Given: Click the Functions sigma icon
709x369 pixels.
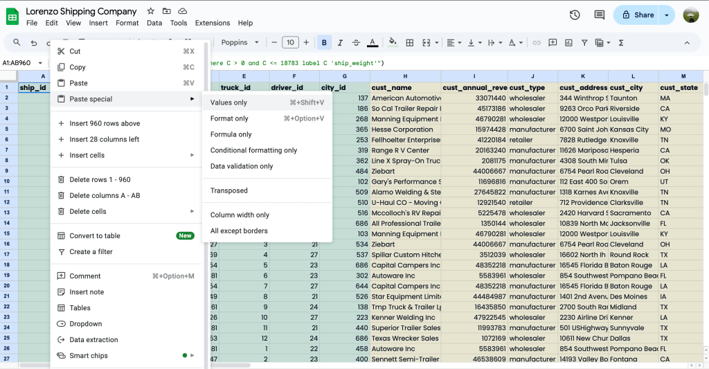Looking at the screenshot, I should pyautogui.click(x=621, y=42).
